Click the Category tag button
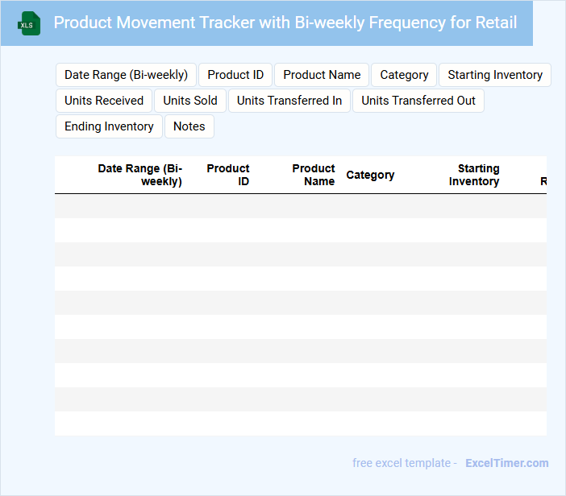The height and width of the screenshot is (496, 566). click(x=404, y=75)
